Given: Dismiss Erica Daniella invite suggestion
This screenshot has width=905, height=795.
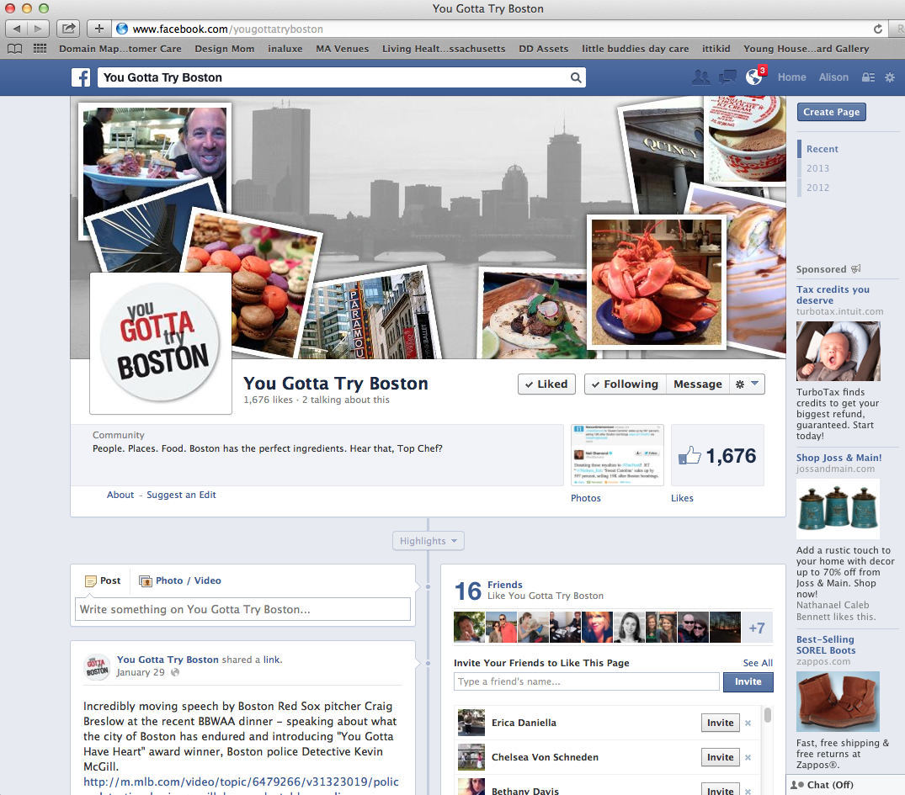Looking at the screenshot, I should (748, 723).
